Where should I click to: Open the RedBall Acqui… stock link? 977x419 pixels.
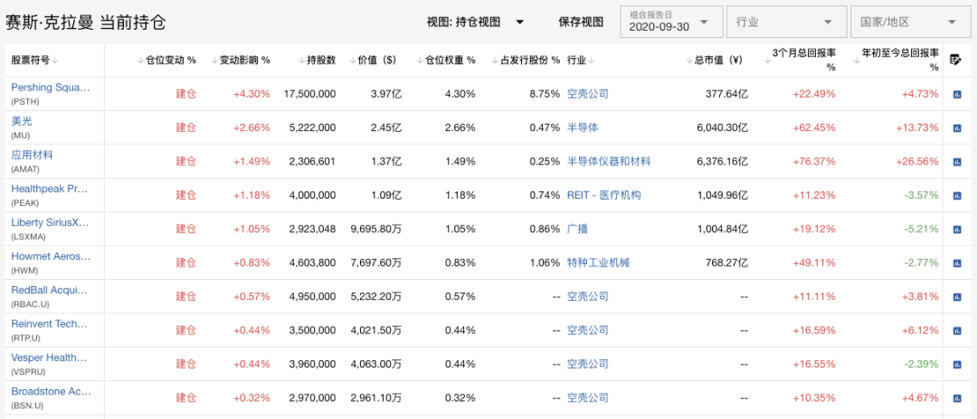click(50, 290)
